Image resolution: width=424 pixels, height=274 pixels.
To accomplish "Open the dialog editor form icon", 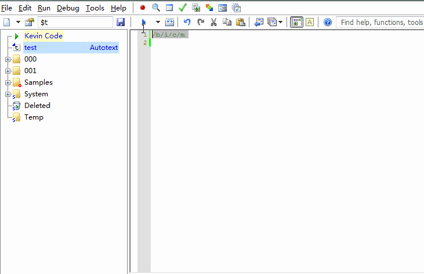I will pos(223,8).
